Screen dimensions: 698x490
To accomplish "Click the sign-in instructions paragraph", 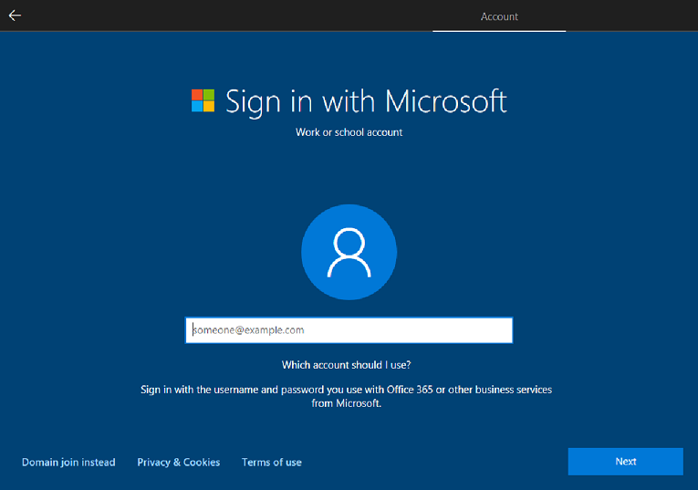I will coord(346,396).
